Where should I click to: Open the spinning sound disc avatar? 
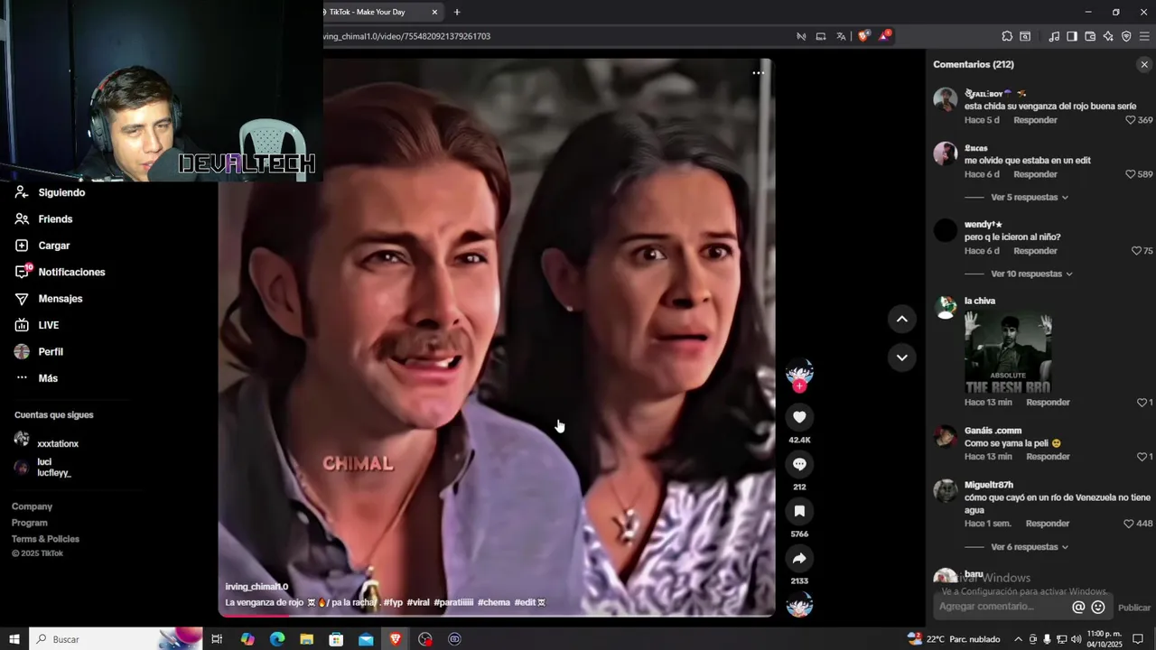(799, 605)
